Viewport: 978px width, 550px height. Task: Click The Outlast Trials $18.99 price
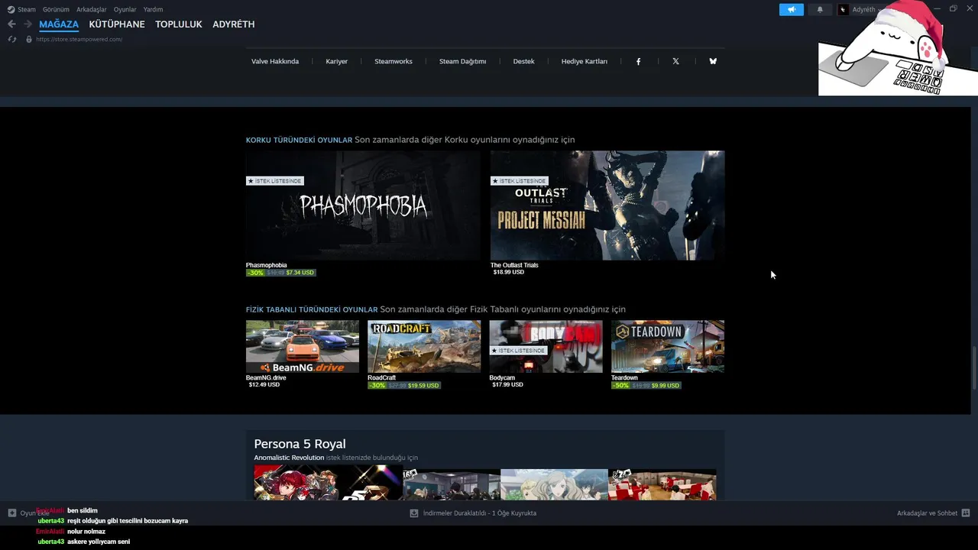509,272
